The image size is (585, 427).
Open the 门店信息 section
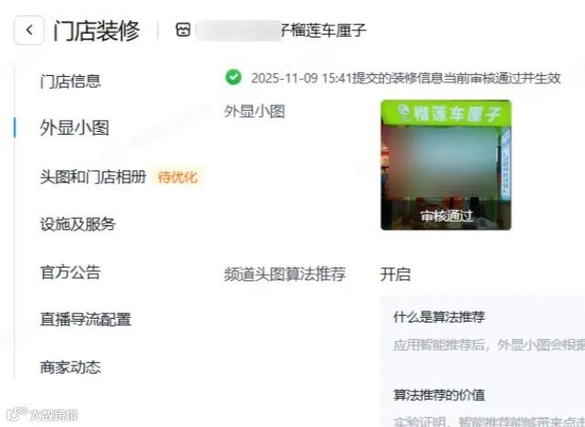pos(71,82)
